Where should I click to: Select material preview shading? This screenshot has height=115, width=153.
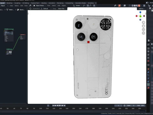(x=137, y=6)
